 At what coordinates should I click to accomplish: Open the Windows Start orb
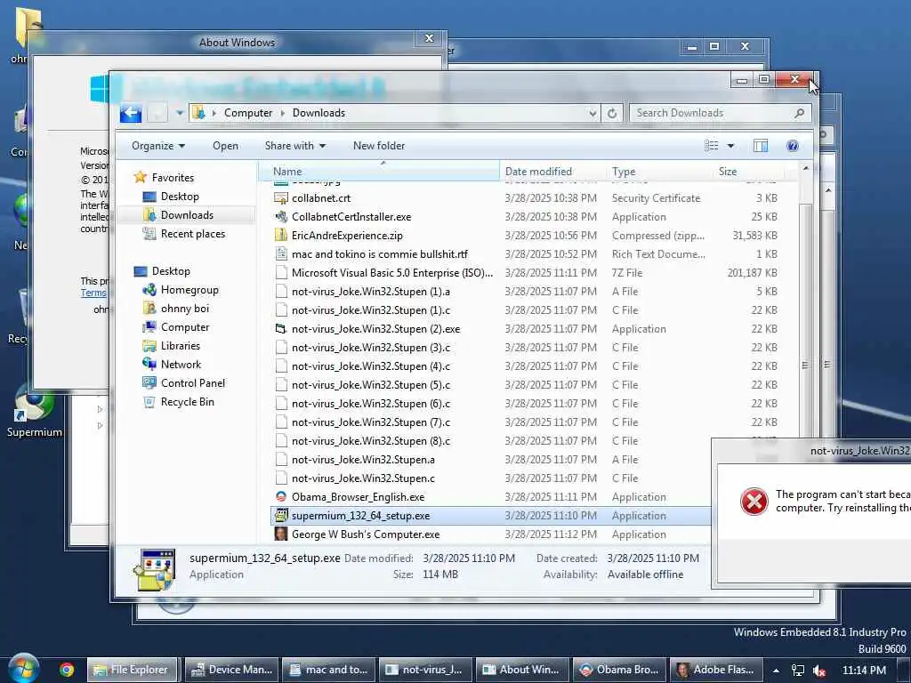(x=24, y=669)
